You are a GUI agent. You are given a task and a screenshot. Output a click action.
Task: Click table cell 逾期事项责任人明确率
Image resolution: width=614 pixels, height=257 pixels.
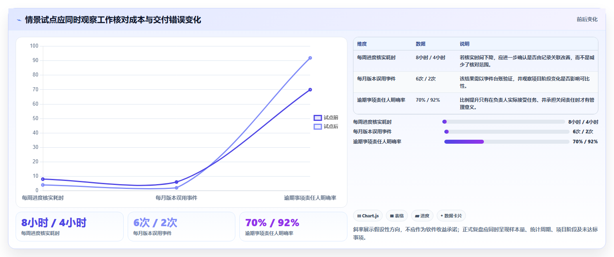pos(381,100)
